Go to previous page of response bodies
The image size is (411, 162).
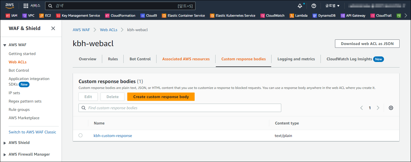point(361,108)
